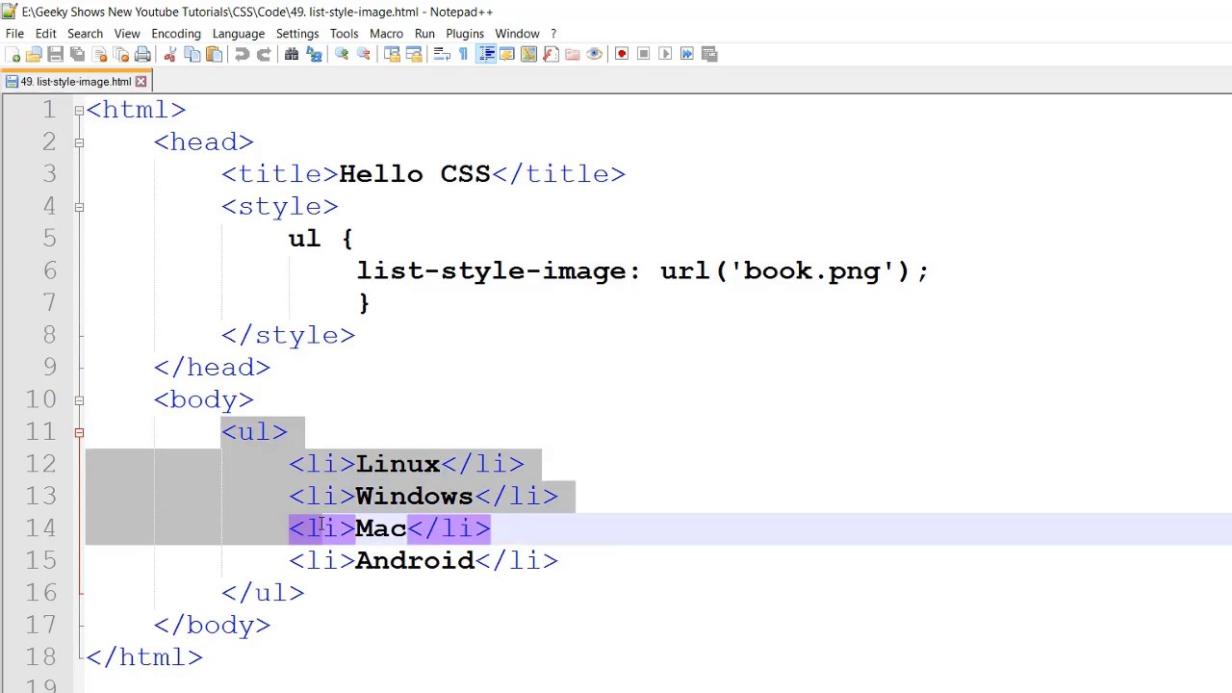The image size is (1232, 693).
Task: Open the Encoding menu
Action: [176, 34]
